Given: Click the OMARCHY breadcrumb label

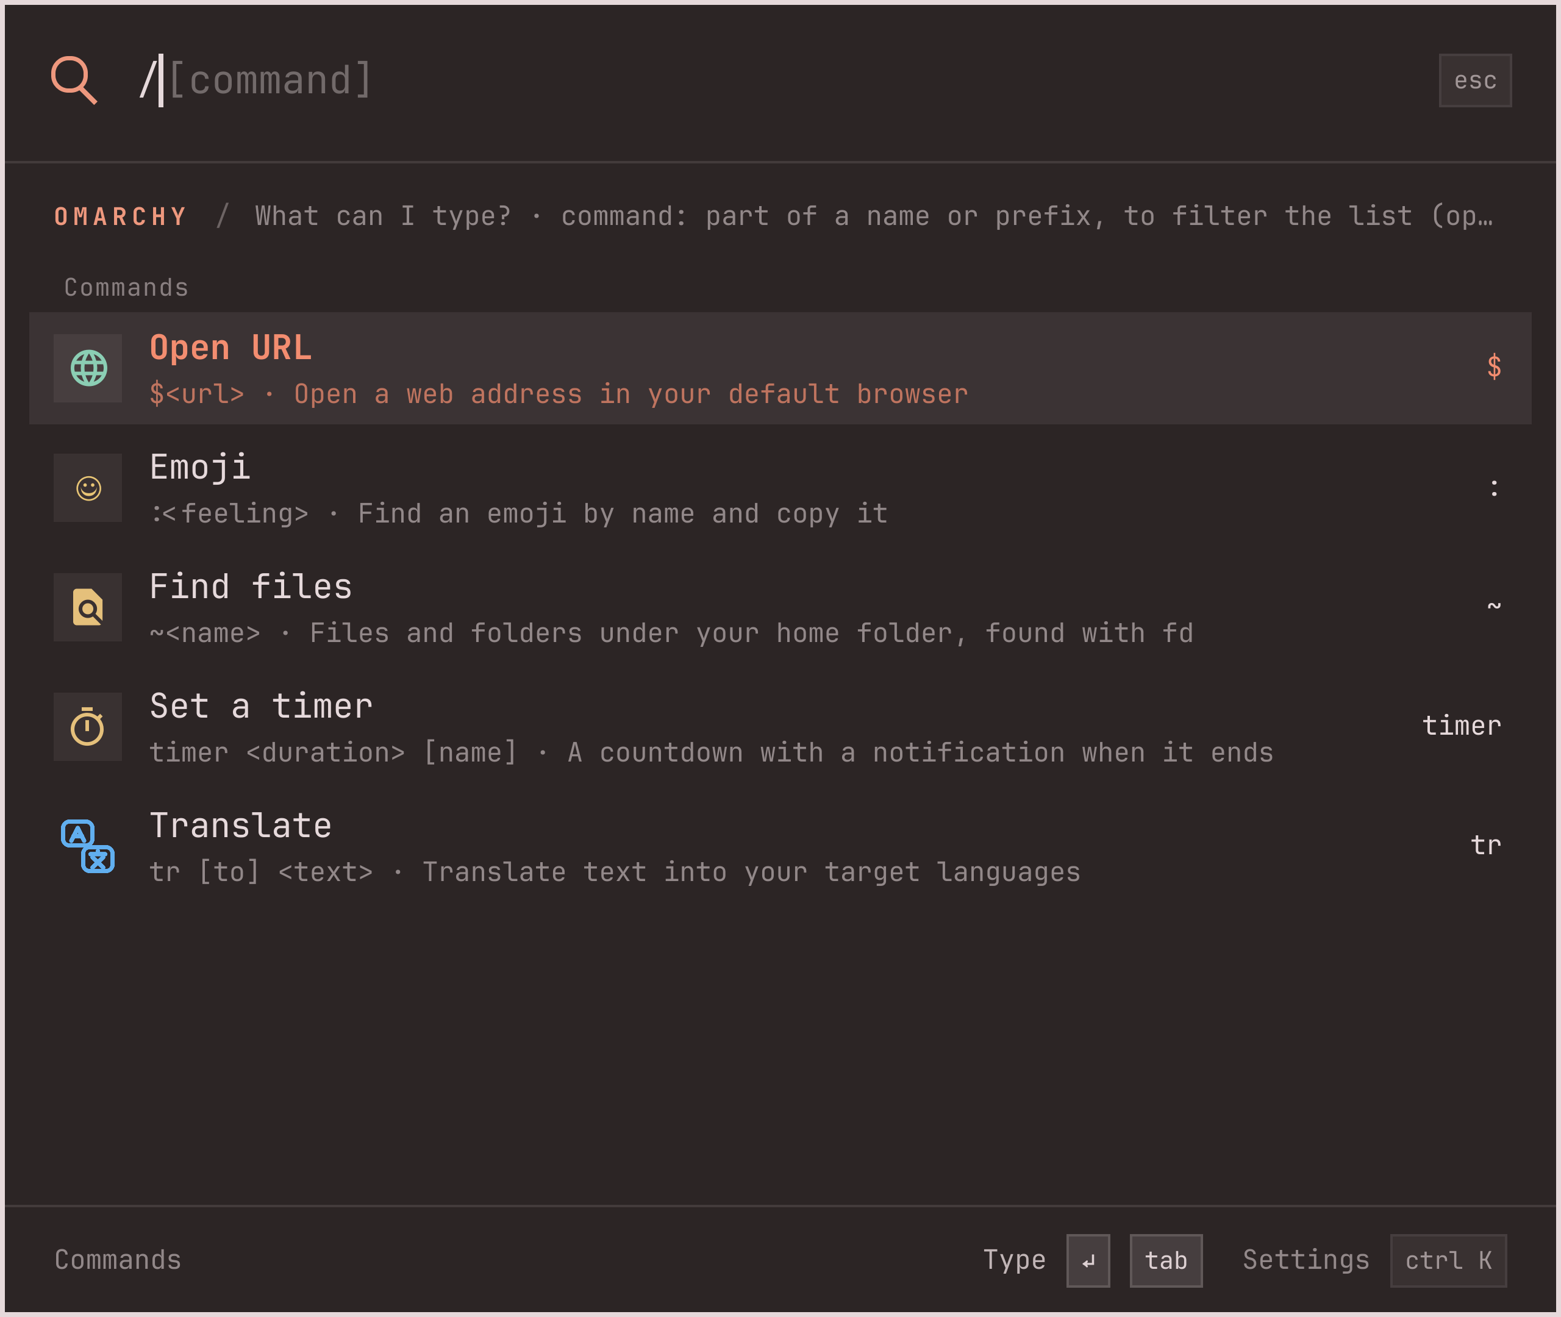Looking at the screenshot, I should tap(120, 216).
